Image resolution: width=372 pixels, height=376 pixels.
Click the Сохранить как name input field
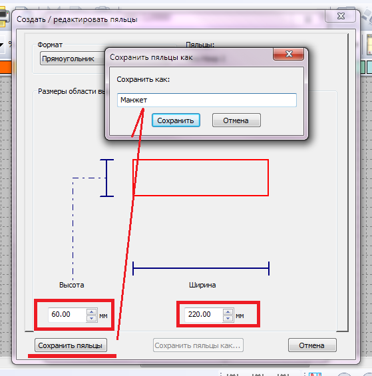click(x=207, y=100)
